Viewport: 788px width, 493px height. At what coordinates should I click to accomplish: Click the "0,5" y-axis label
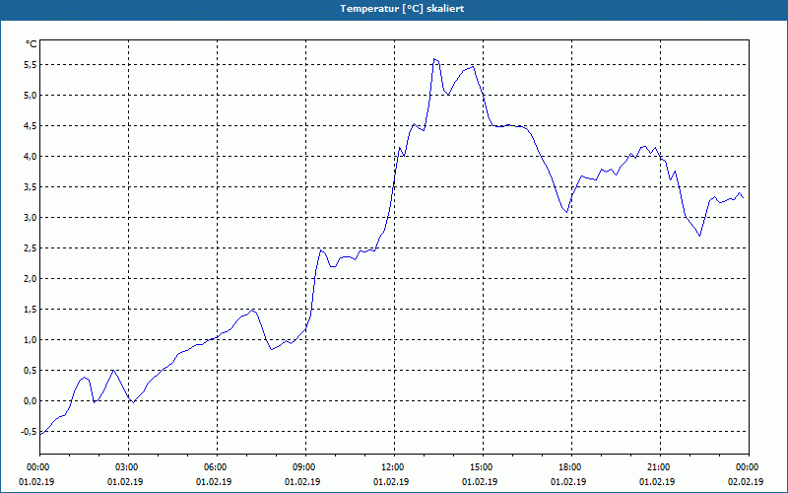click(31, 371)
